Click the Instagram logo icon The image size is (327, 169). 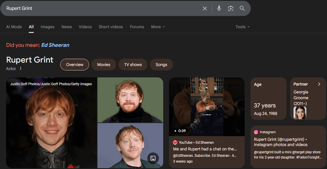point(256,132)
